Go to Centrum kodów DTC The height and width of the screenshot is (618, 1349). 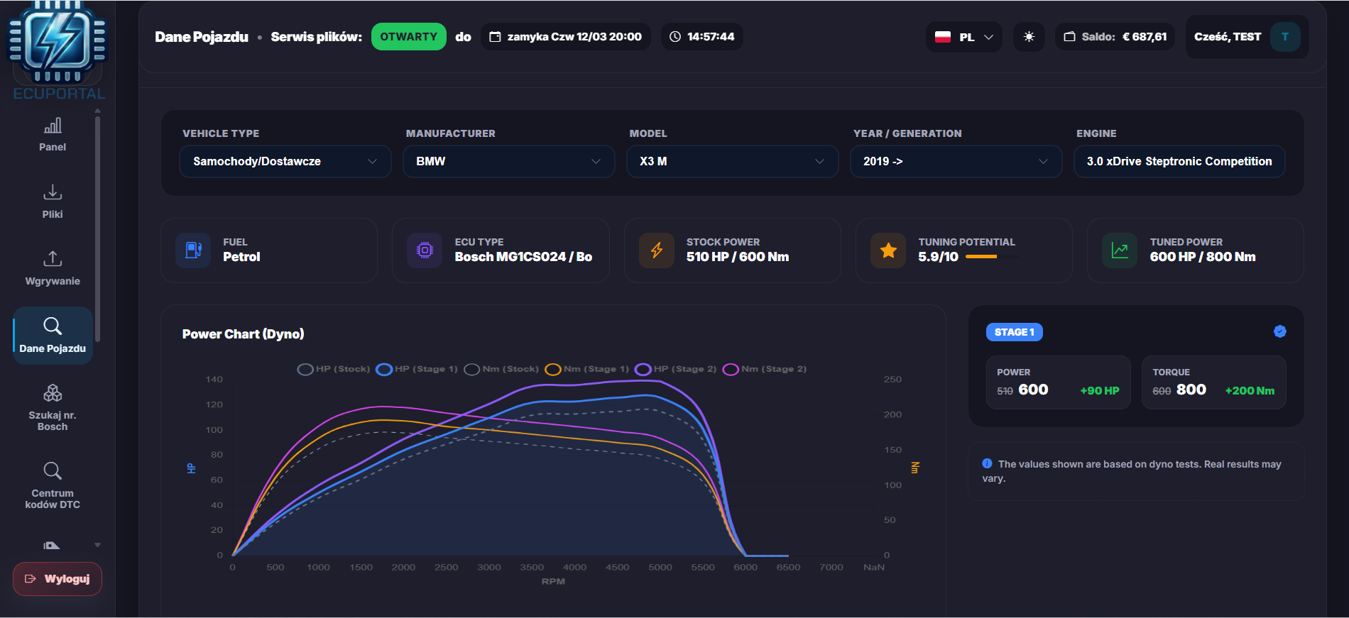(53, 486)
